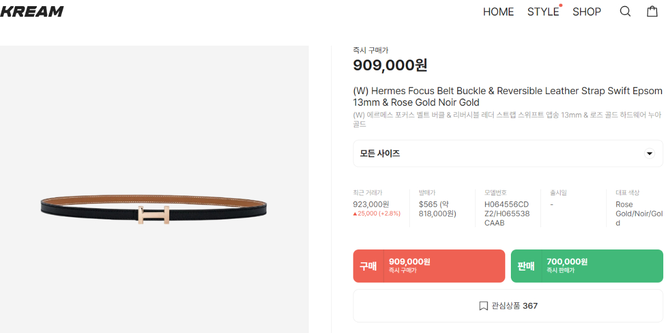
Task: Click the 대표 색상 Rose Gold/Noir/Gold text
Action: point(639,213)
